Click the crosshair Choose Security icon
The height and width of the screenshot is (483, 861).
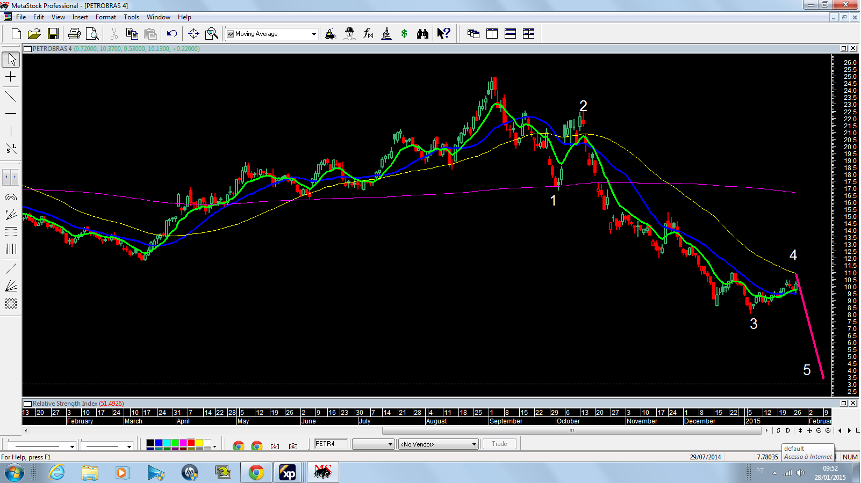[x=193, y=34]
